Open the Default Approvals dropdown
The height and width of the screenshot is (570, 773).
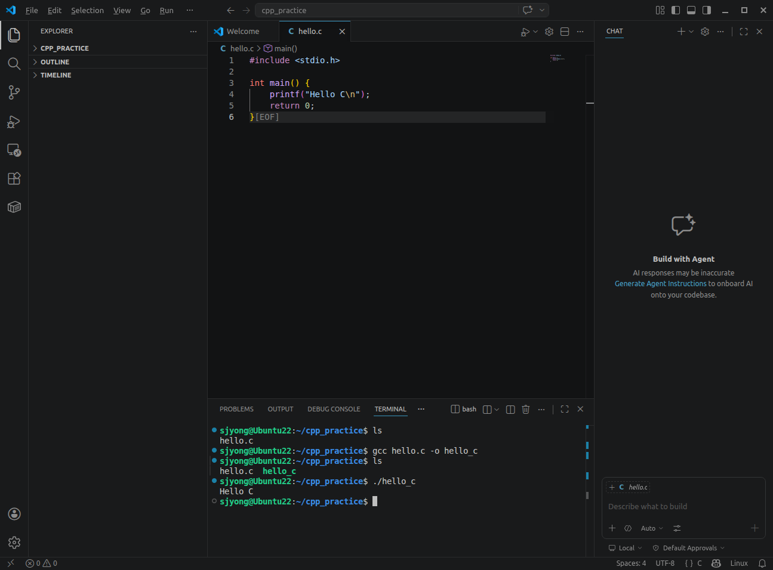coord(688,548)
